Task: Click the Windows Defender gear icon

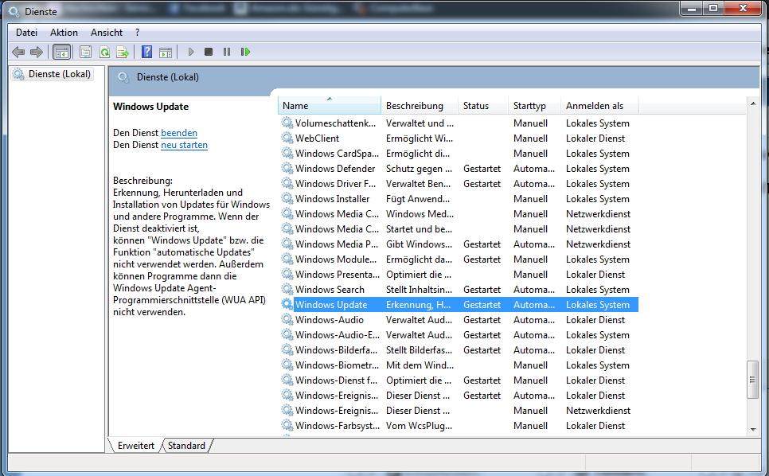Action: click(x=287, y=168)
